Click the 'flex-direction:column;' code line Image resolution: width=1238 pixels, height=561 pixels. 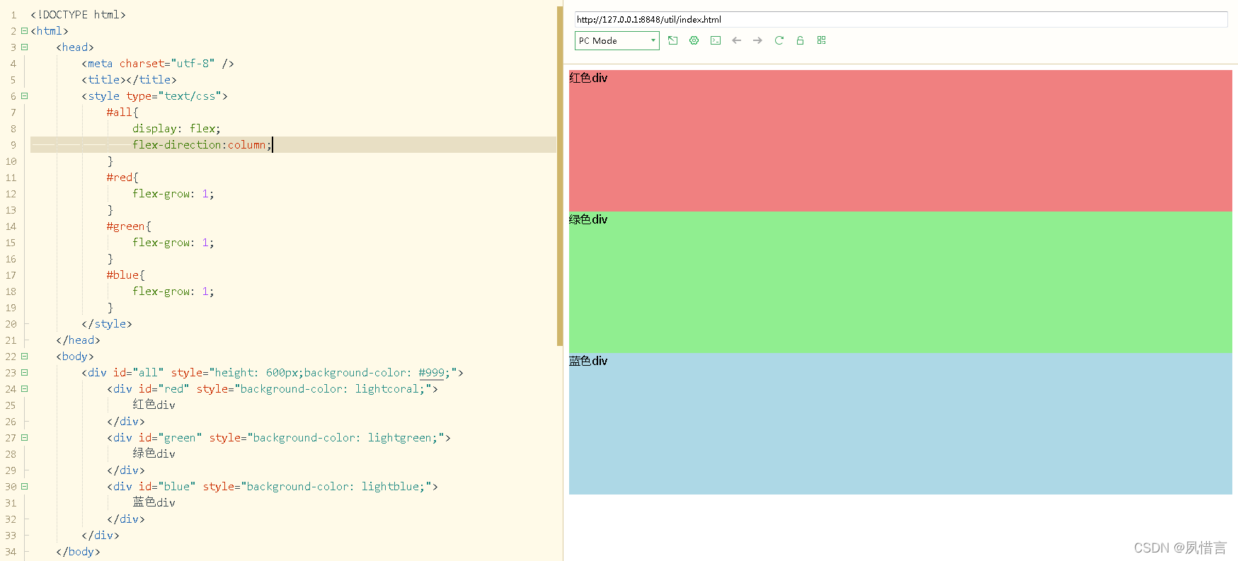pos(202,145)
